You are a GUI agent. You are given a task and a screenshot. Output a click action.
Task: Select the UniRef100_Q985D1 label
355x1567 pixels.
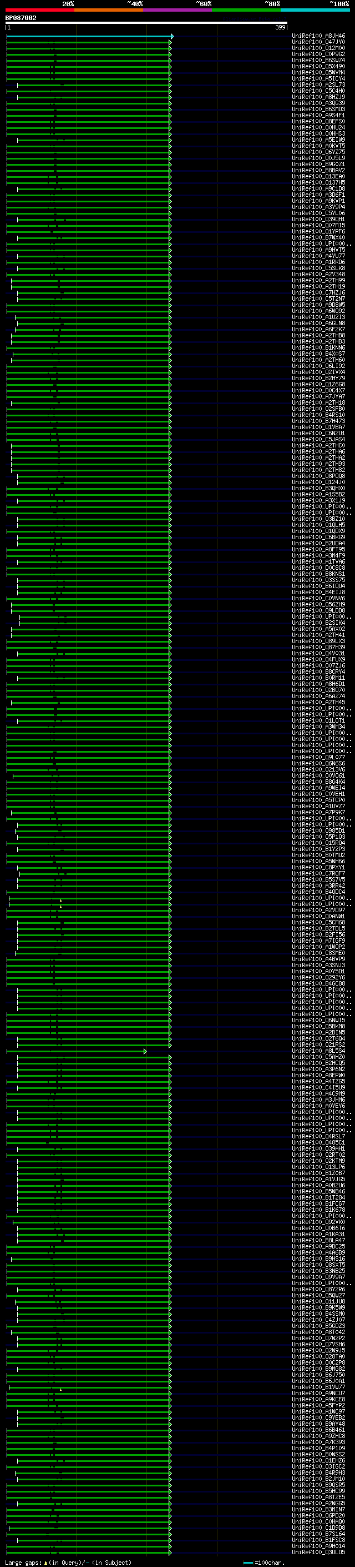[318, 830]
